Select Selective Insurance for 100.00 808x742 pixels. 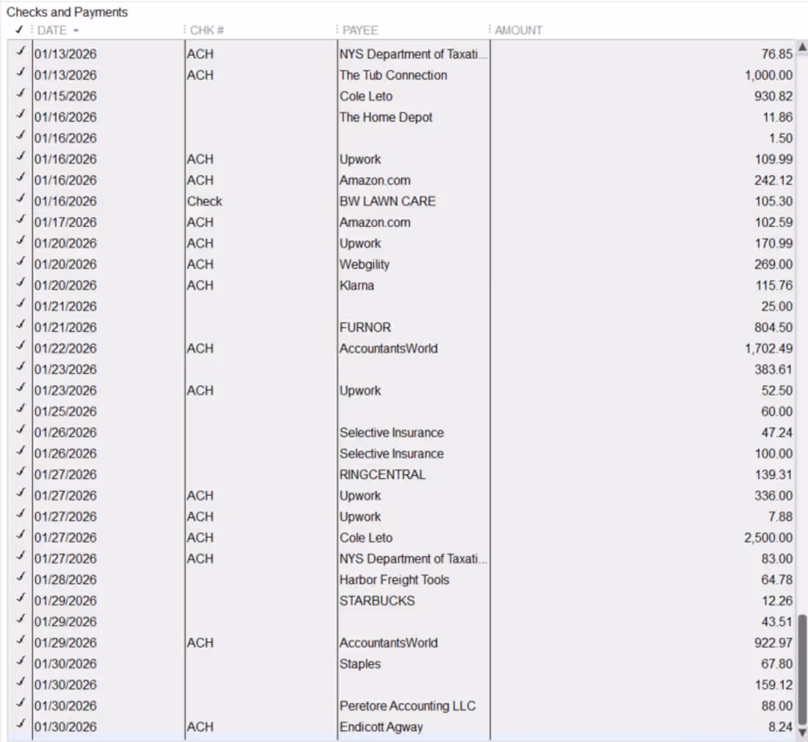tap(392, 454)
